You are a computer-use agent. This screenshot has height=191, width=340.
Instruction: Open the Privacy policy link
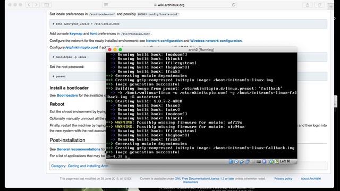point(283,179)
